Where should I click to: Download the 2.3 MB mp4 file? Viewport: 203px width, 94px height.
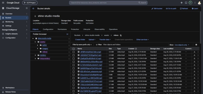coord(194,55)
